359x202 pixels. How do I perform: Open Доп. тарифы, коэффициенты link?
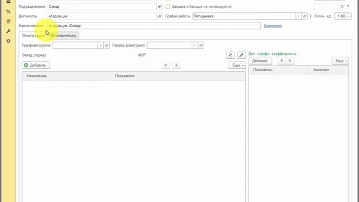pyautogui.click(x=273, y=54)
